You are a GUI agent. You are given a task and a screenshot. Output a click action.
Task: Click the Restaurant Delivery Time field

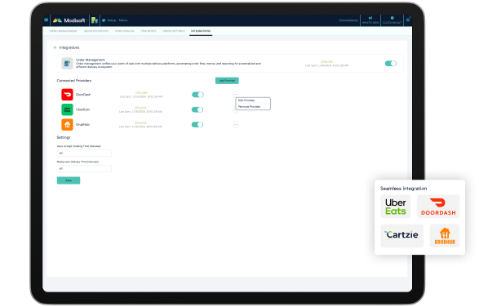84,169
